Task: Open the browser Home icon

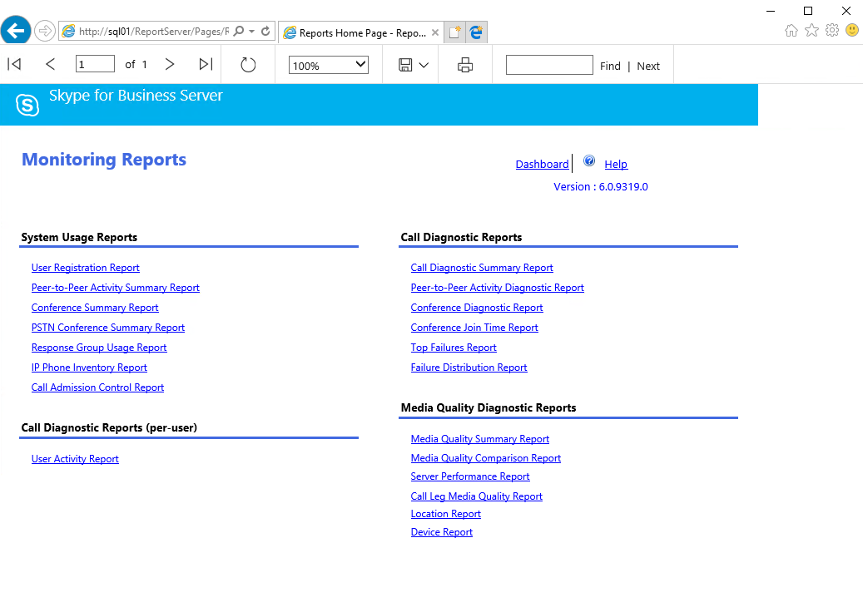Action: [x=791, y=30]
